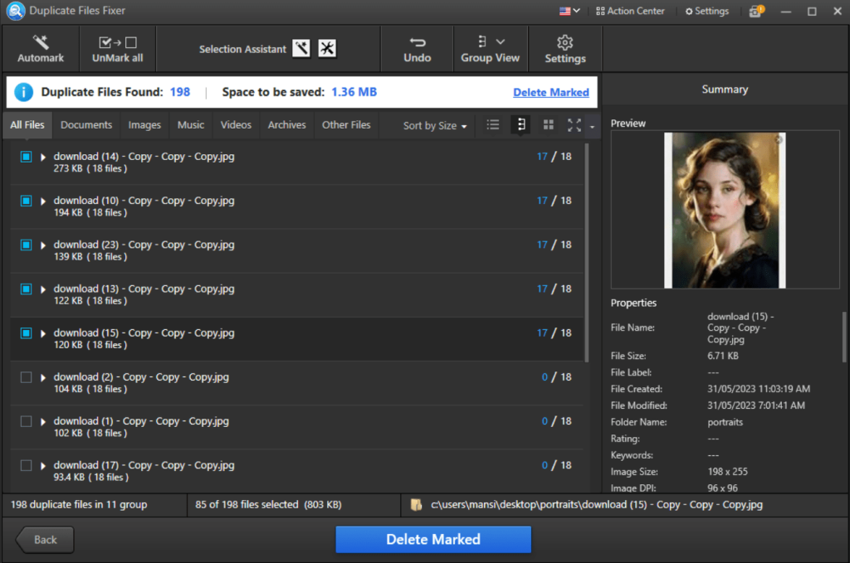
Task: Open the toolbar Settings gear
Action: tap(564, 49)
